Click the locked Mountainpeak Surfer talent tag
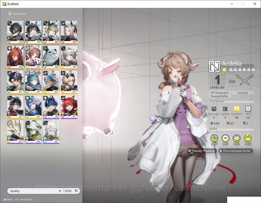 [235, 151]
